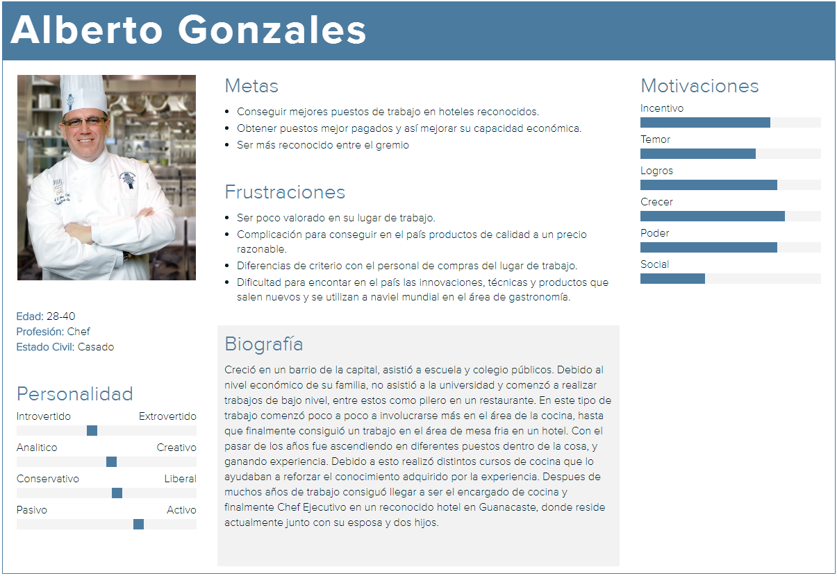Click the Motivaciones heading
Screen dimensions: 837x578
click(699, 86)
